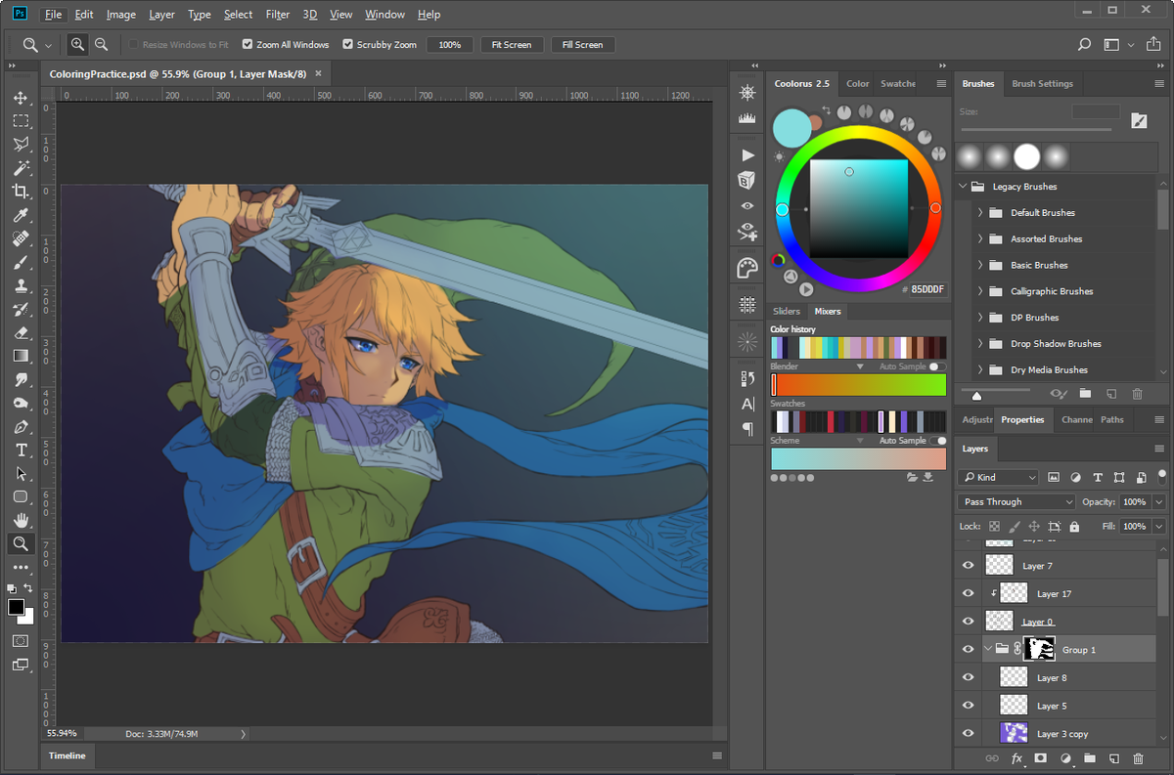This screenshot has height=775, width=1174.
Task: Open the Coolorus palette panel icon
Action: (x=747, y=268)
